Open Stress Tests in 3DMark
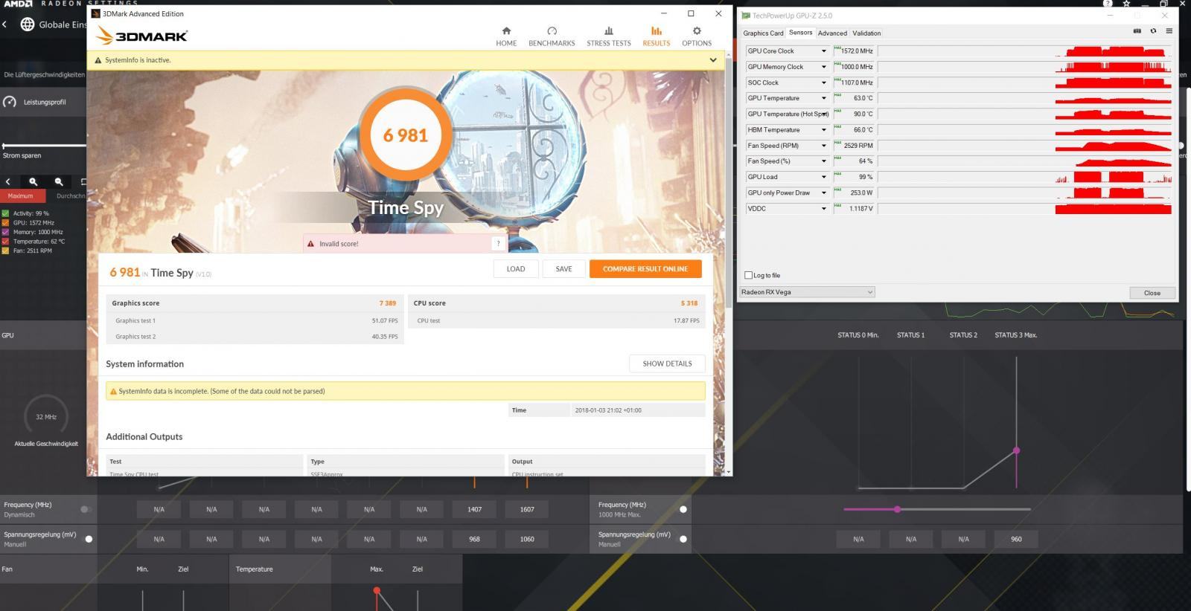This screenshot has width=1191, height=611. [608, 36]
